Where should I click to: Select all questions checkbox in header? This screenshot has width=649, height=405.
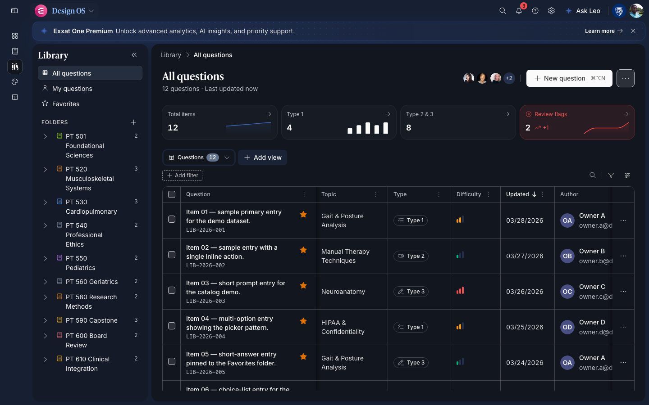[x=172, y=194]
